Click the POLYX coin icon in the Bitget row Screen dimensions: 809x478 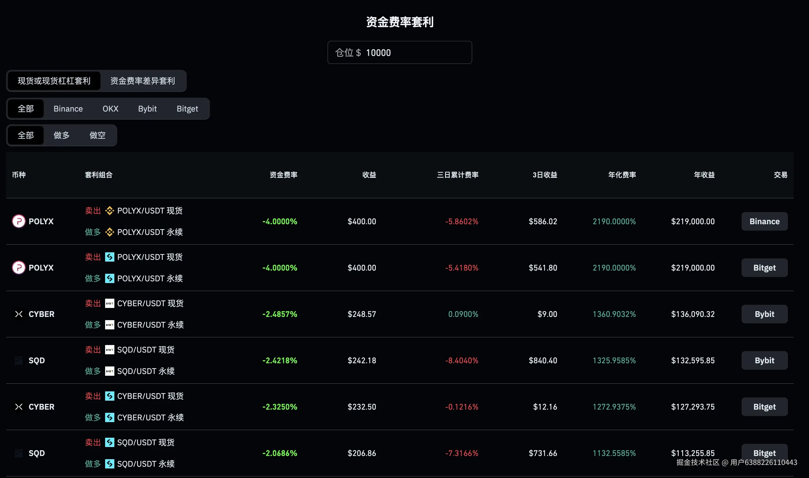19,268
